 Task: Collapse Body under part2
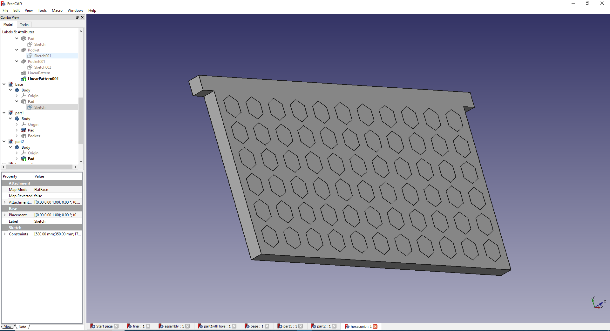pyautogui.click(x=10, y=147)
